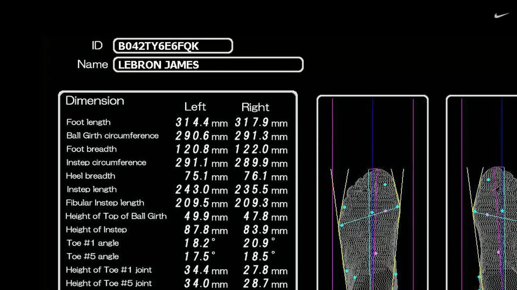The height and width of the screenshot is (290, 517).
Task: Click the 'Ball Girth circumference' row label
Action: coord(112,136)
